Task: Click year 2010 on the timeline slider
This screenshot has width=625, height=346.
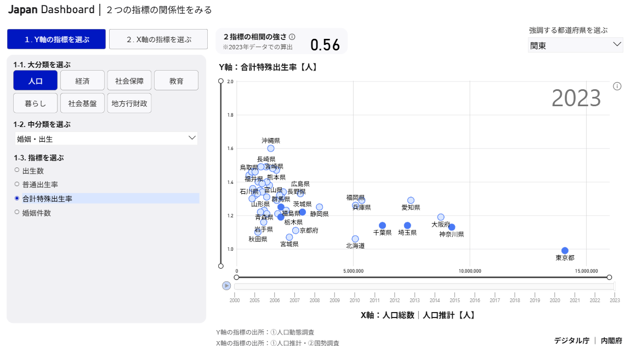Action: [x=355, y=300]
